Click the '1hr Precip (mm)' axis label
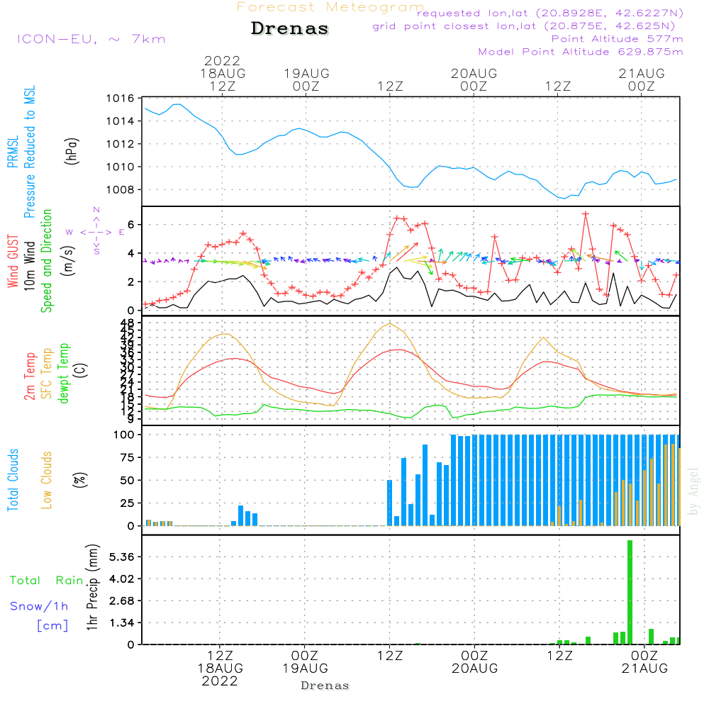The width and height of the screenshot is (709, 709). pos(91,587)
